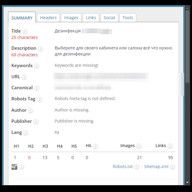Click the Links count value 95
Viewport: 192px width, 192px height.
tap(170, 158)
